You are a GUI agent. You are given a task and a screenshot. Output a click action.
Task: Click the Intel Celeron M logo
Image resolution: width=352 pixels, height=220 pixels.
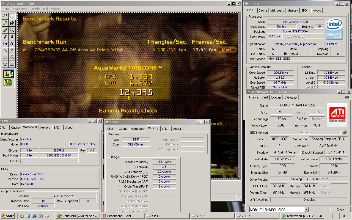(334, 29)
